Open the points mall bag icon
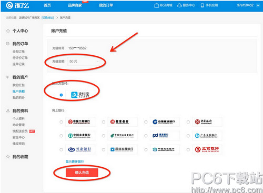263x193 pixels. [x=156, y=5]
